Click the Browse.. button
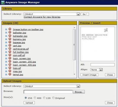The image size is (118, 107). coord(79,92)
